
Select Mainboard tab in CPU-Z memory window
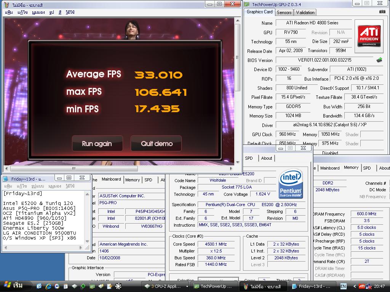coord(330,168)
